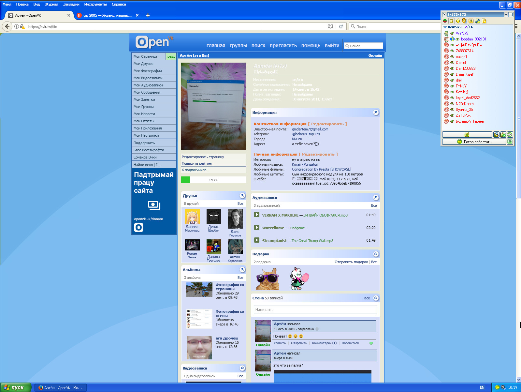Open 'пригласить' in the OpenVK header
This screenshot has height=392, width=521.
pos(283,46)
